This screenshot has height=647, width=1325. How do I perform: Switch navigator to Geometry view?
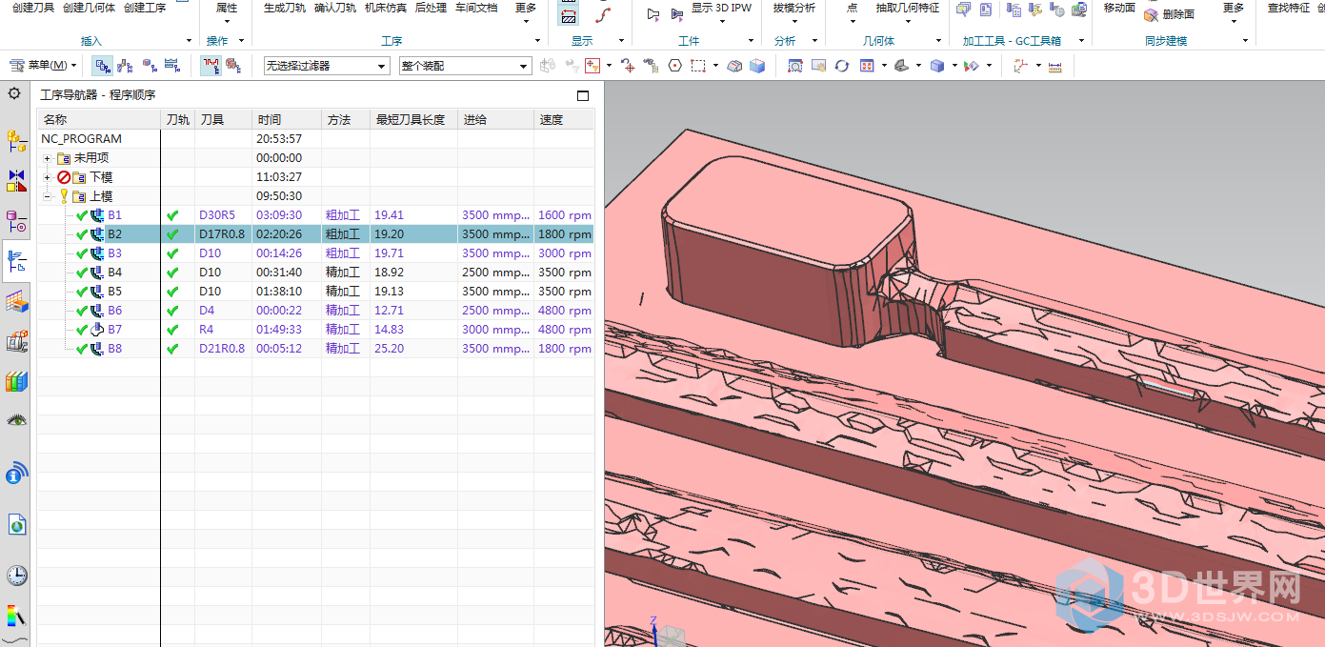coord(149,66)
